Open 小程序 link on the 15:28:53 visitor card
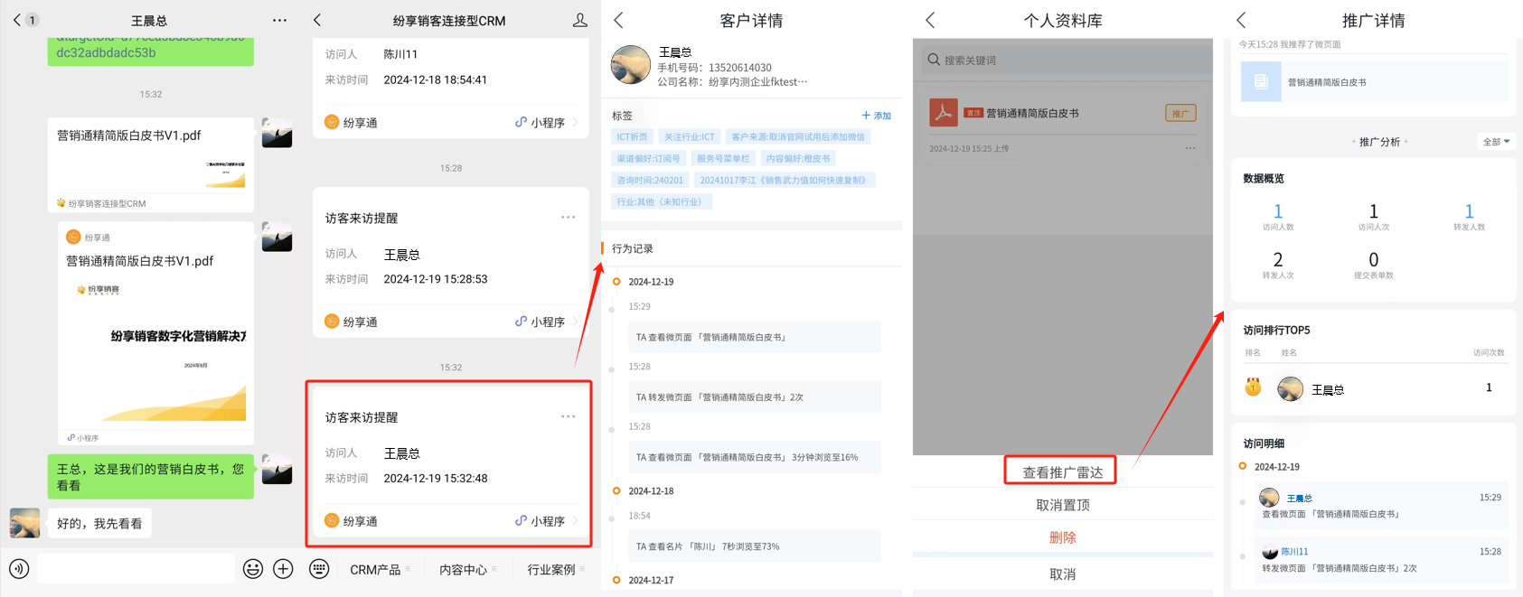The height and width of the screenshot is (597, 1523). coord(546,322)
